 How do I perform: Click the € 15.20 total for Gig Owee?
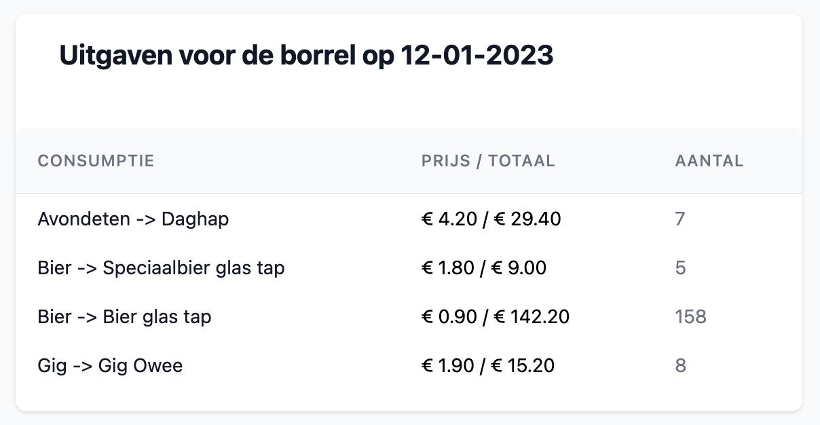pos(523,366)
